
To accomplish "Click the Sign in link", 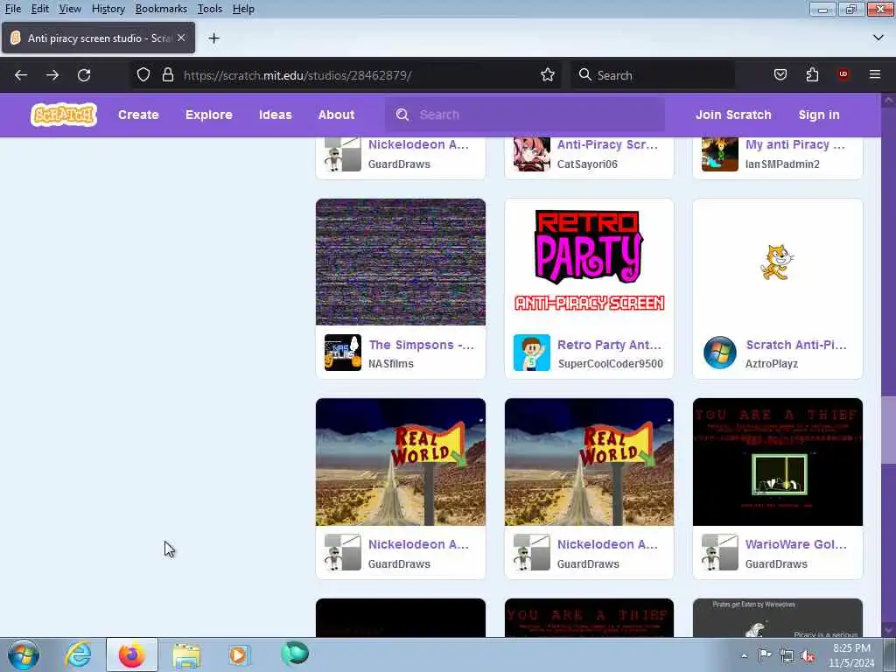I will [x=819, y=115].
